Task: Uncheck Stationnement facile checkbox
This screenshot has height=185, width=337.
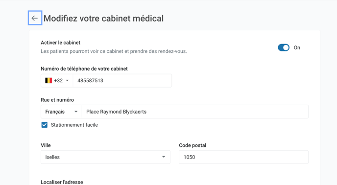Action: [45, 125]
